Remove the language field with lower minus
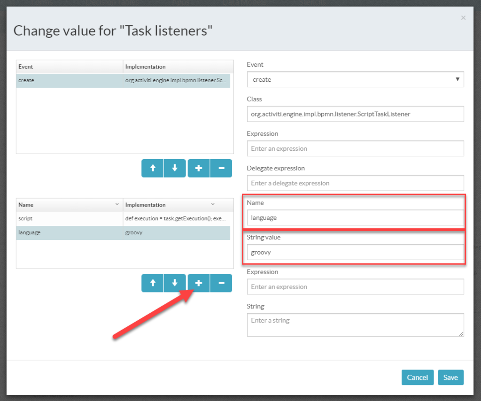The height and width of the screenshot is (401, 481). 221,283
